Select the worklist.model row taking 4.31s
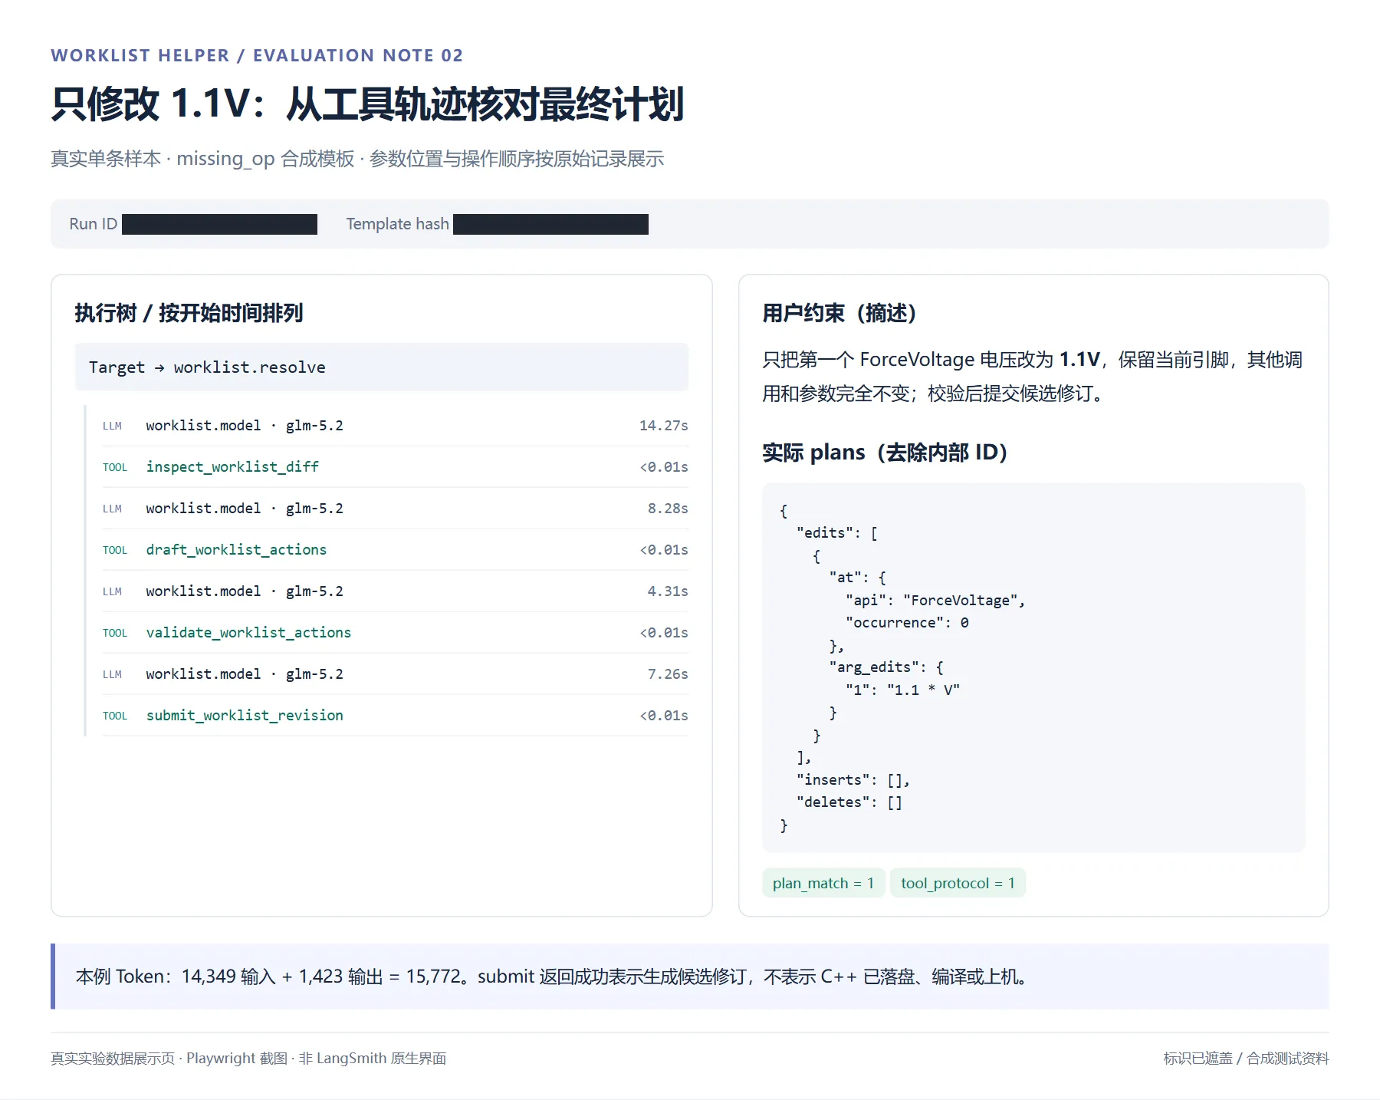The width and height of the screenshot is (1380, 1100). point(396,591)
